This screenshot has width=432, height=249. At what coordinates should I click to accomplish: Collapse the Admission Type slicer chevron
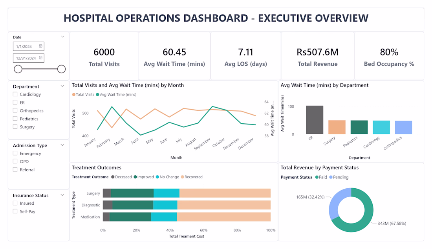(62, 145)
